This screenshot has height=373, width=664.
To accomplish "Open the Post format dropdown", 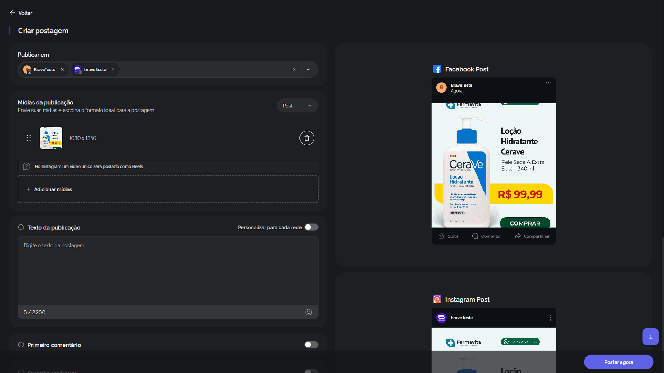I will click(x=297, y=106).
